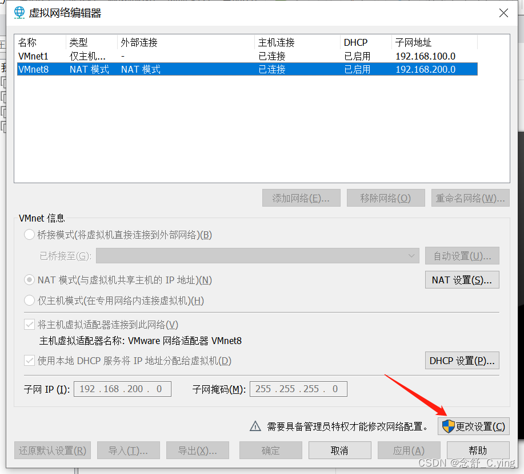Click the adapter name text VMware 网络适配器 VMnet8
Screen dimensions: 524x474
[185, 341]
